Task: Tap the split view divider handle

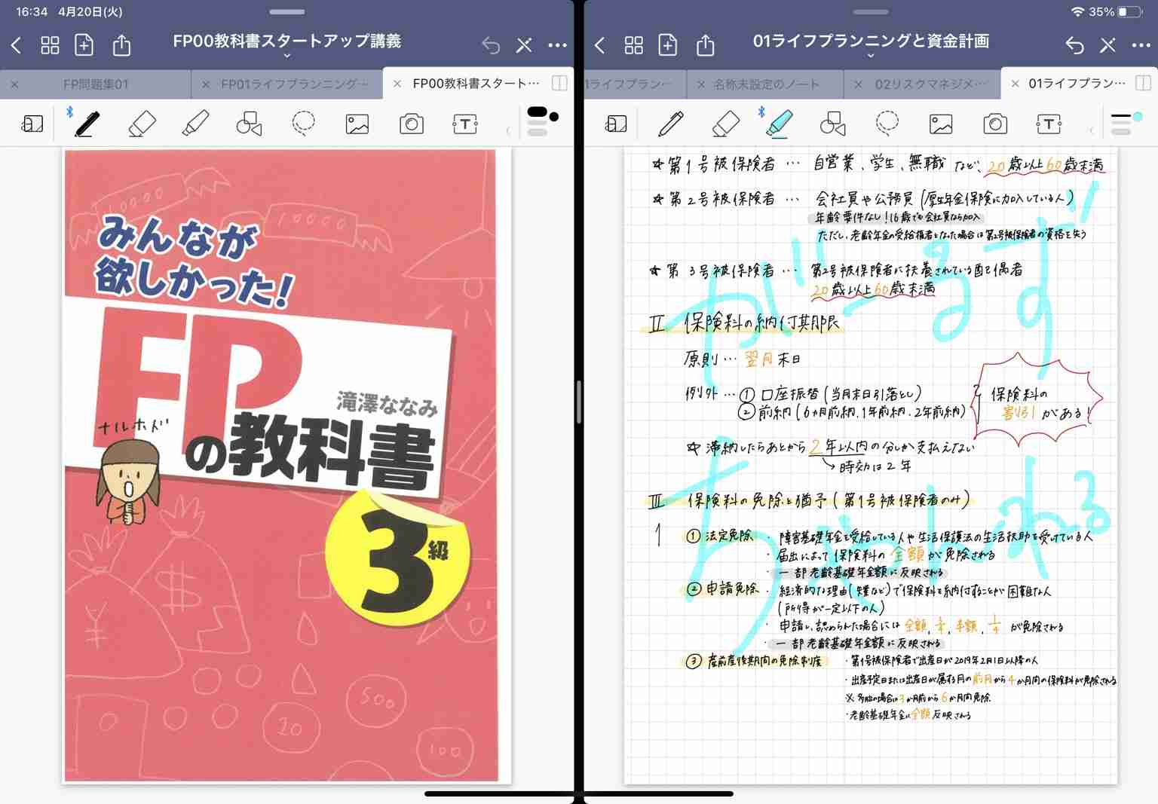Action: point(579,402)
